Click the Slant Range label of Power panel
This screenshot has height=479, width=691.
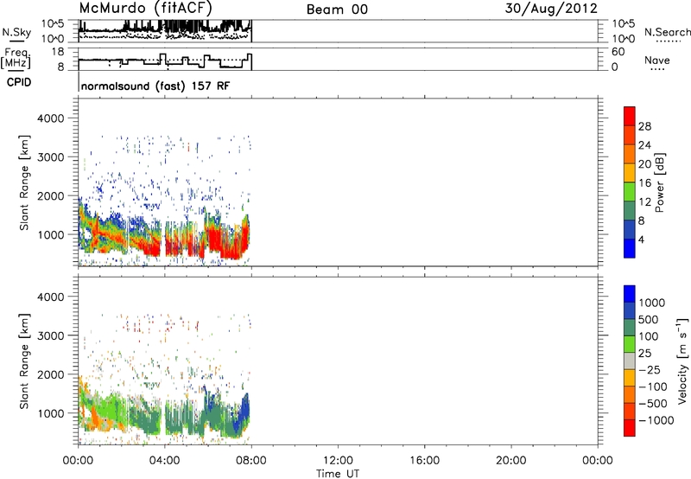pos(24,182)
